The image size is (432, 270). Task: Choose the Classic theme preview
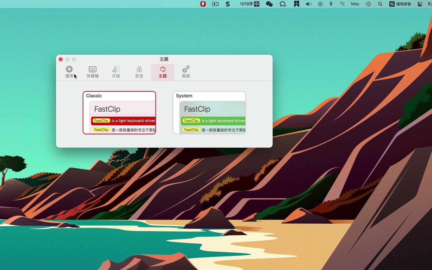(119, 112)
